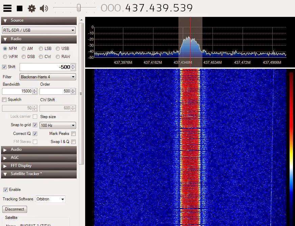Expand the Audio panel
Viewport: 295px width, 226px height.
(39, 150)
